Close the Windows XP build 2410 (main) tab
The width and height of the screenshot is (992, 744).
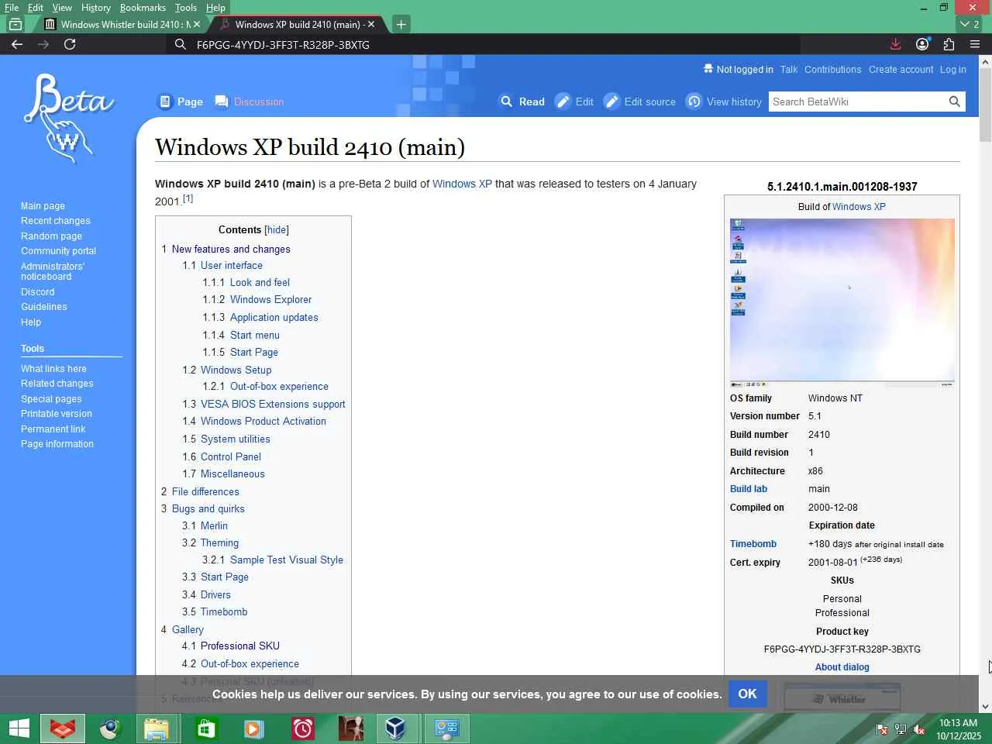371,24
